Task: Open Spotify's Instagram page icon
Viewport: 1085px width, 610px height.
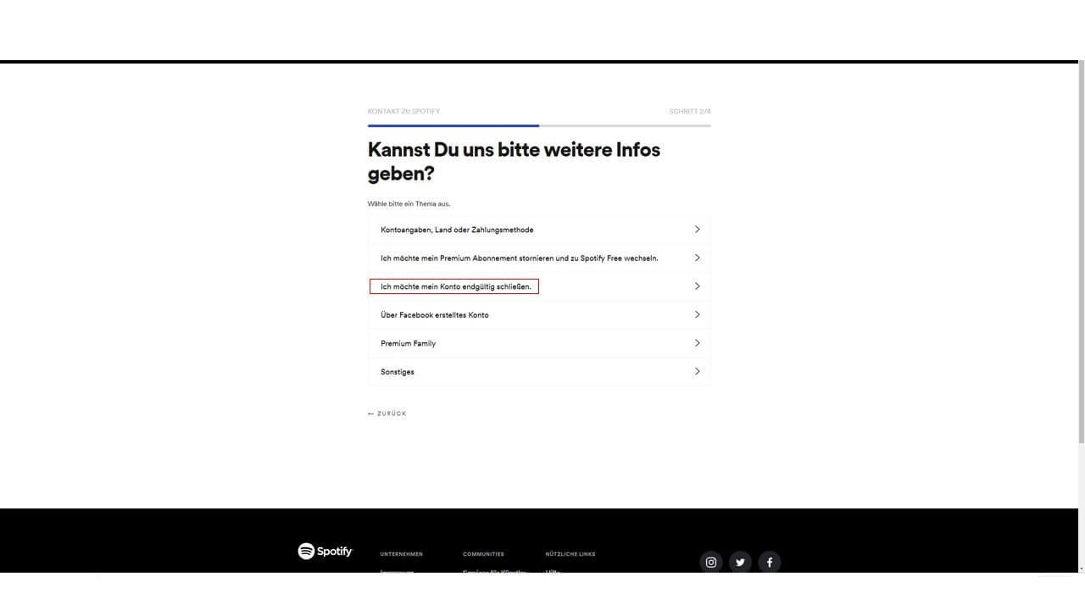Action: coord(711,562)
